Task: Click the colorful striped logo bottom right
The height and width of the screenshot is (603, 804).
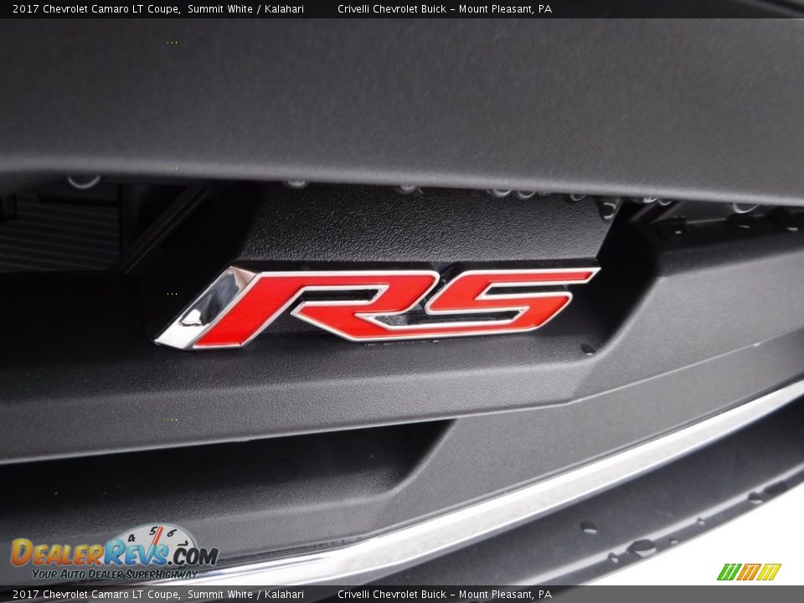Action: [748, 572]
